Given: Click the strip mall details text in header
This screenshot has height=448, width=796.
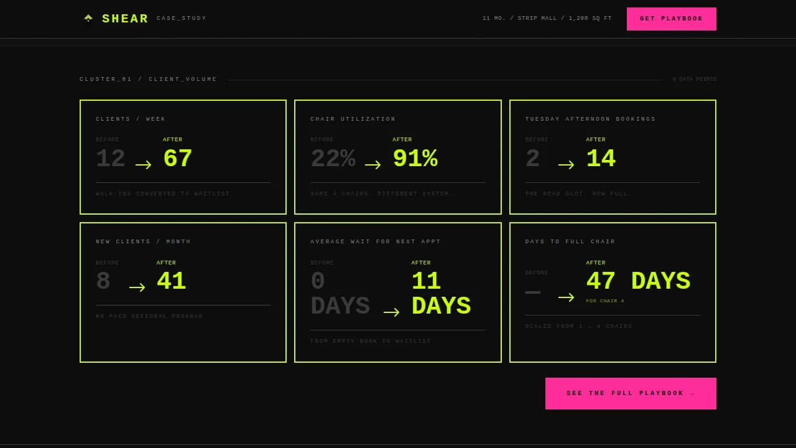Looking at the screenshot, I should click(x=547, y=19).
